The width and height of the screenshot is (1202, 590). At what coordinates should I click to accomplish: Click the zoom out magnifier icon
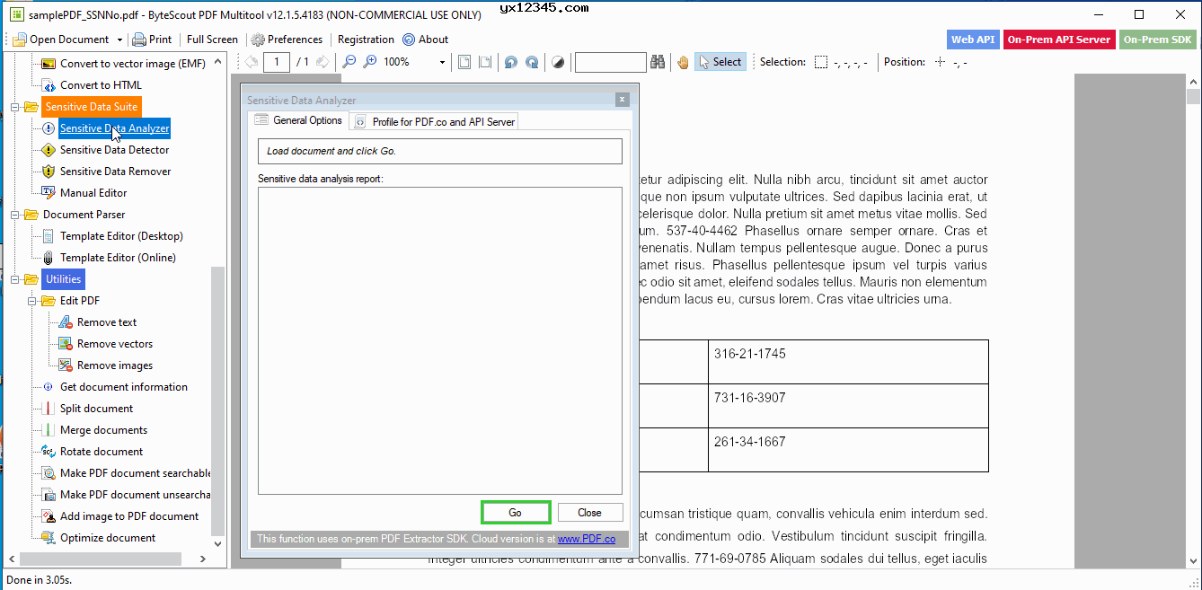point(349,62)
